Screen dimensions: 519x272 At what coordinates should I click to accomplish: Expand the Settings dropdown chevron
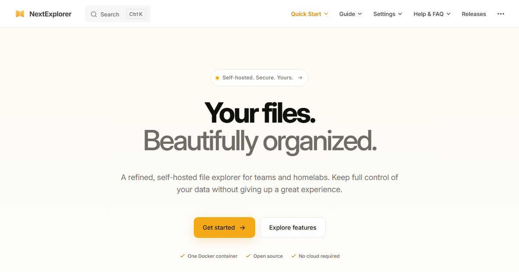pyautogui.click(x=400, y=14)
